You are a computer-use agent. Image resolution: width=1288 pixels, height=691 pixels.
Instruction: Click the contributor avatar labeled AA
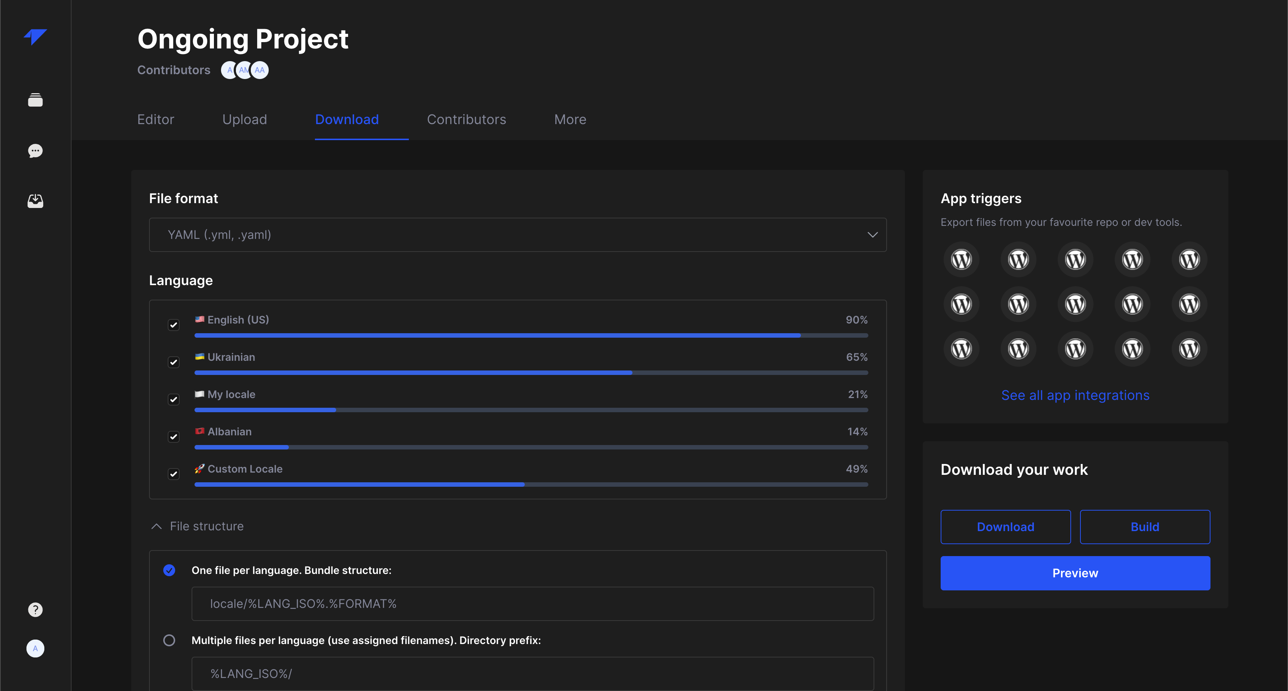click(x=259, y=70)
